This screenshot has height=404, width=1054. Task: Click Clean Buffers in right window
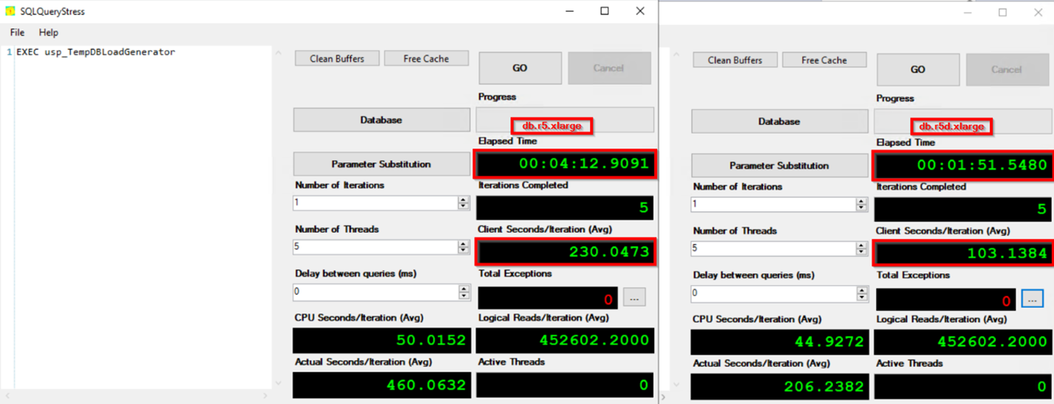735,60
